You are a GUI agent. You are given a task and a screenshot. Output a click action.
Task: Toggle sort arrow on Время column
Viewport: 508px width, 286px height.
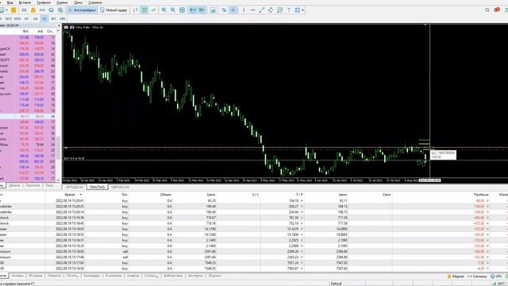81,195
